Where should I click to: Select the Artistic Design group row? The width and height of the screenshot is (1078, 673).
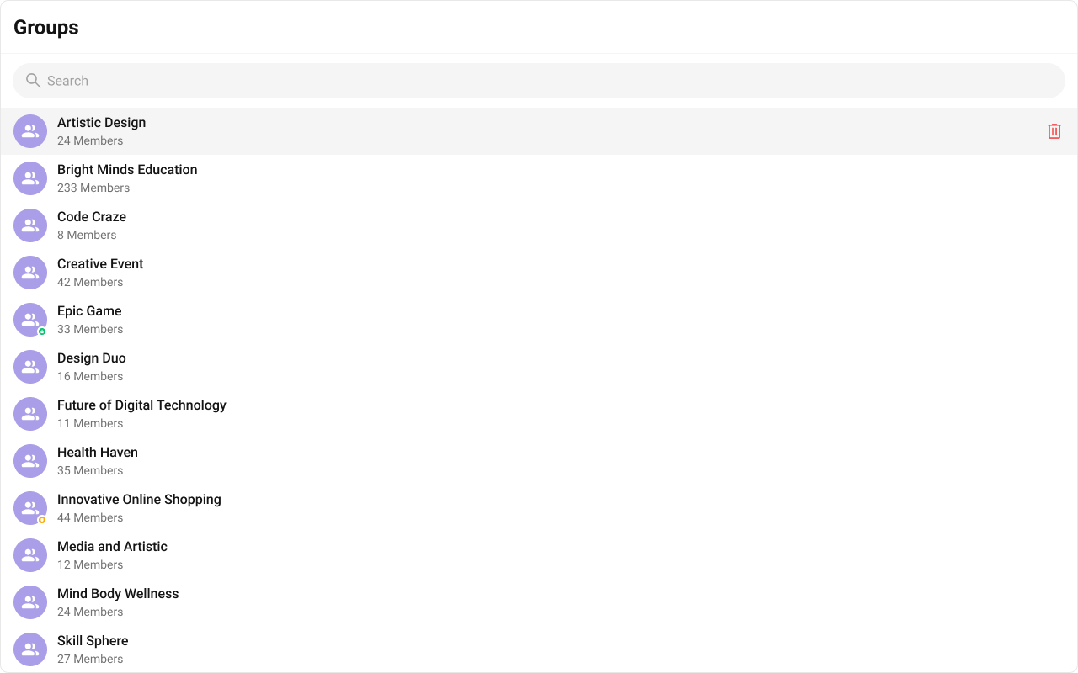click(539, 131)
